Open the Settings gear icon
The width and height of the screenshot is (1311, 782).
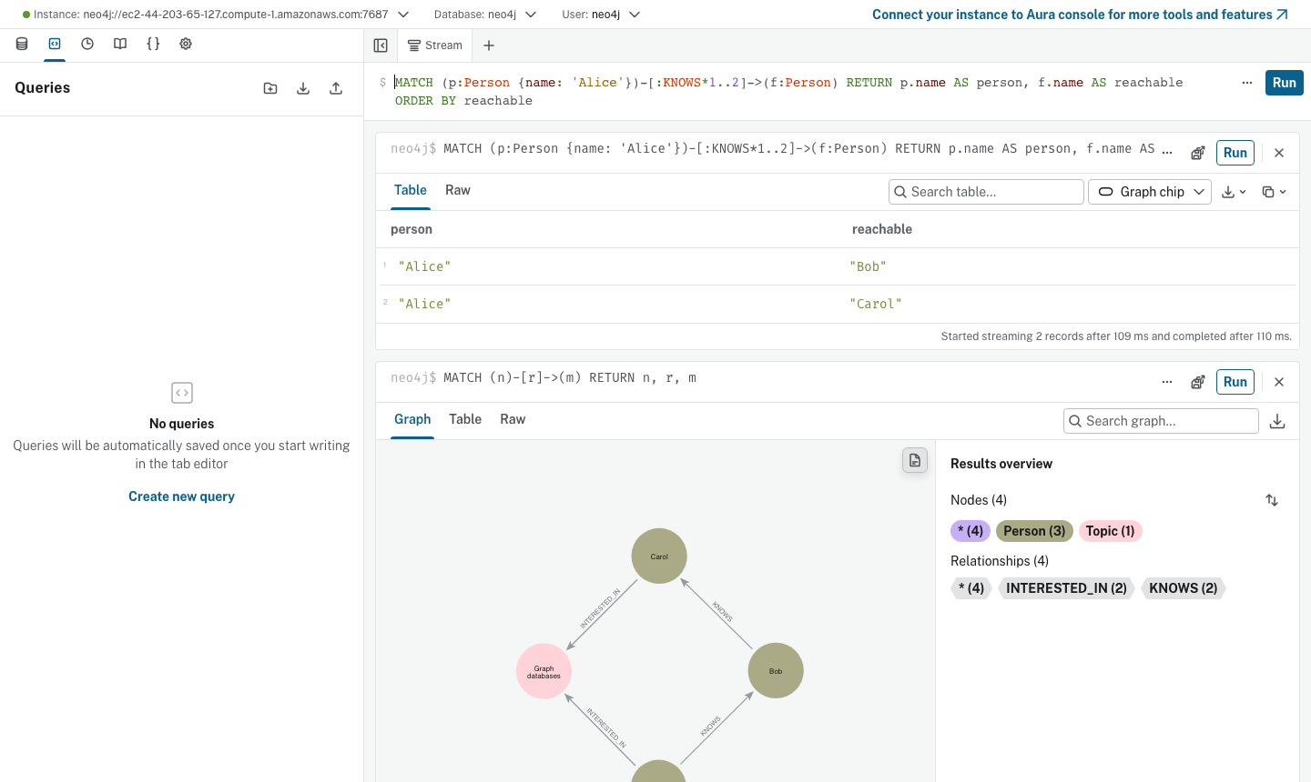click(x=186, y=44)
